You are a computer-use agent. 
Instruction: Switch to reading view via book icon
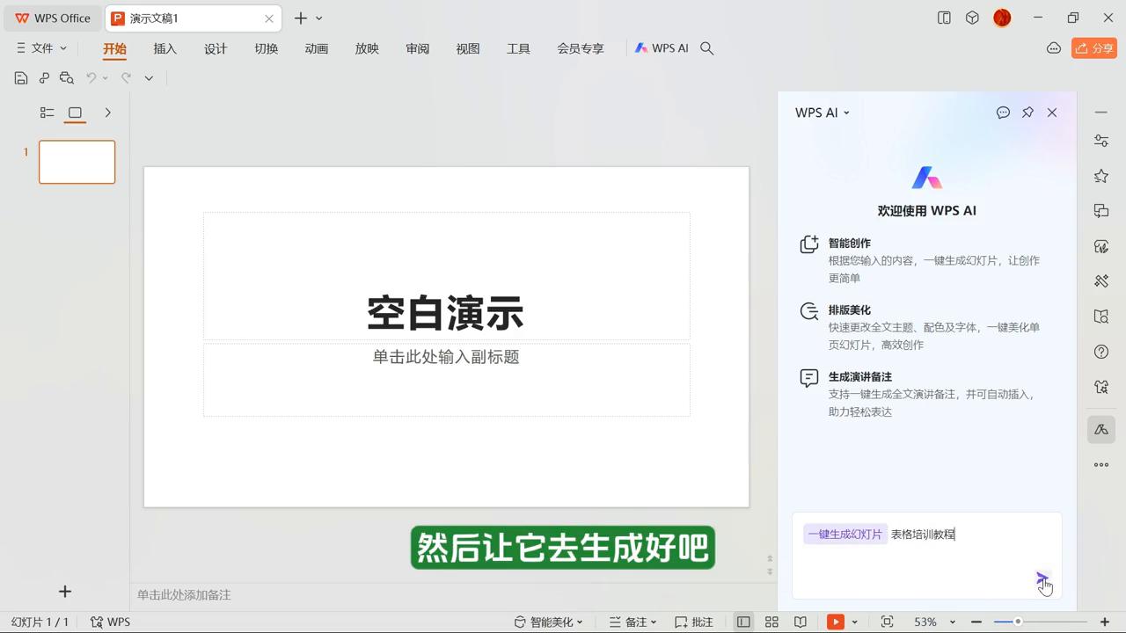[801, 622]
